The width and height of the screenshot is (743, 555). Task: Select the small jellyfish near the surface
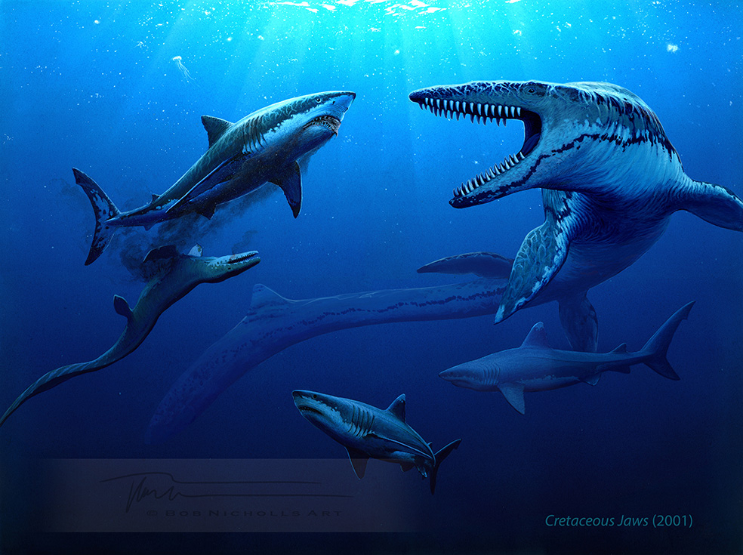pos(182,66)
